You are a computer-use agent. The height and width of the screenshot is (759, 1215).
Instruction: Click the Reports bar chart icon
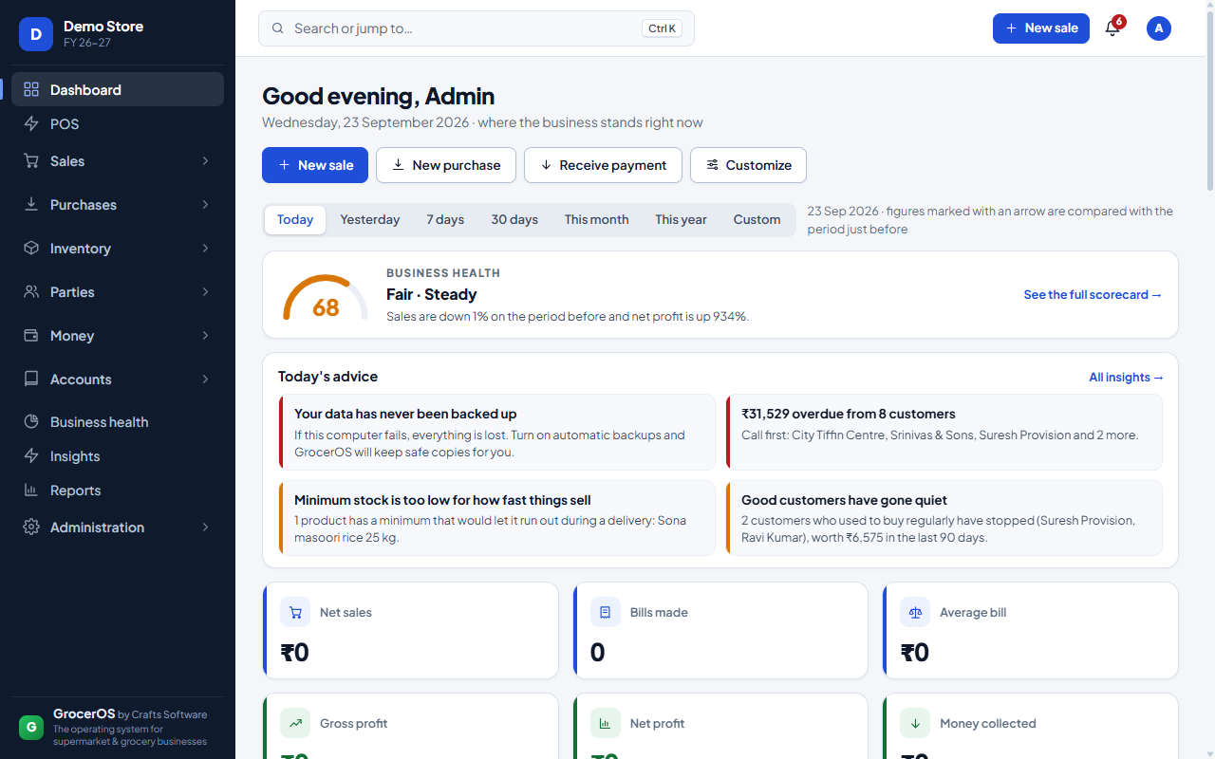pyautogui.click(x=31, y=490)
